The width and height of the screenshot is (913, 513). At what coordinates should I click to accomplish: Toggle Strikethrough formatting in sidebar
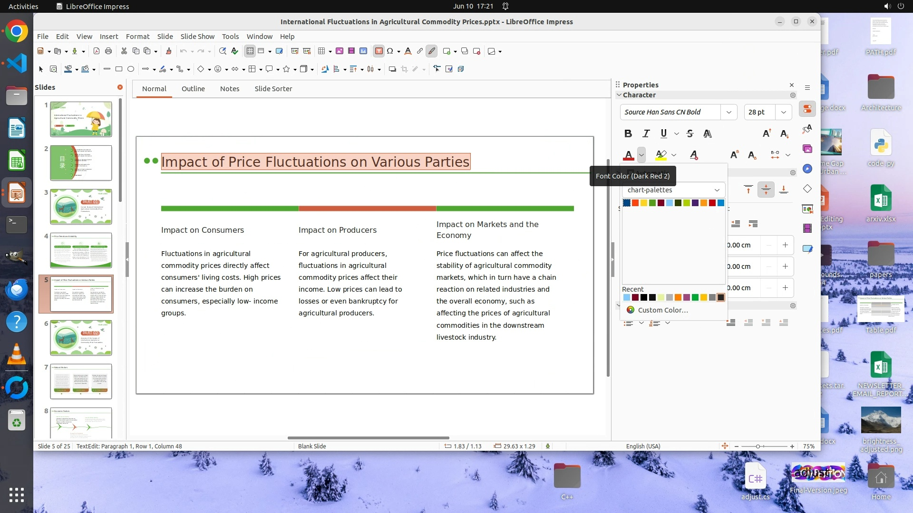click(x=690, y=133)
